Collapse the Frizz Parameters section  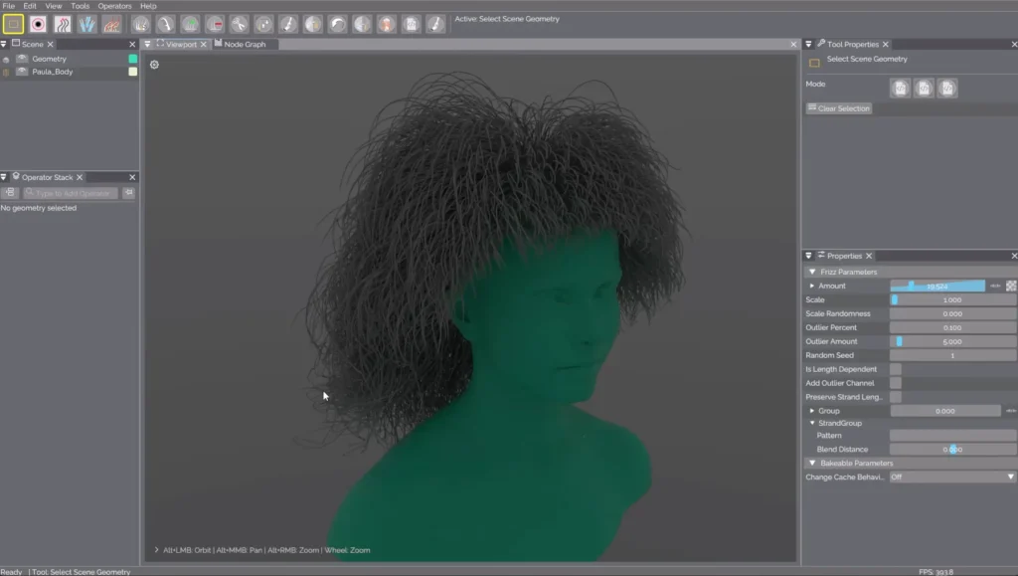click(x=812, y=272)
